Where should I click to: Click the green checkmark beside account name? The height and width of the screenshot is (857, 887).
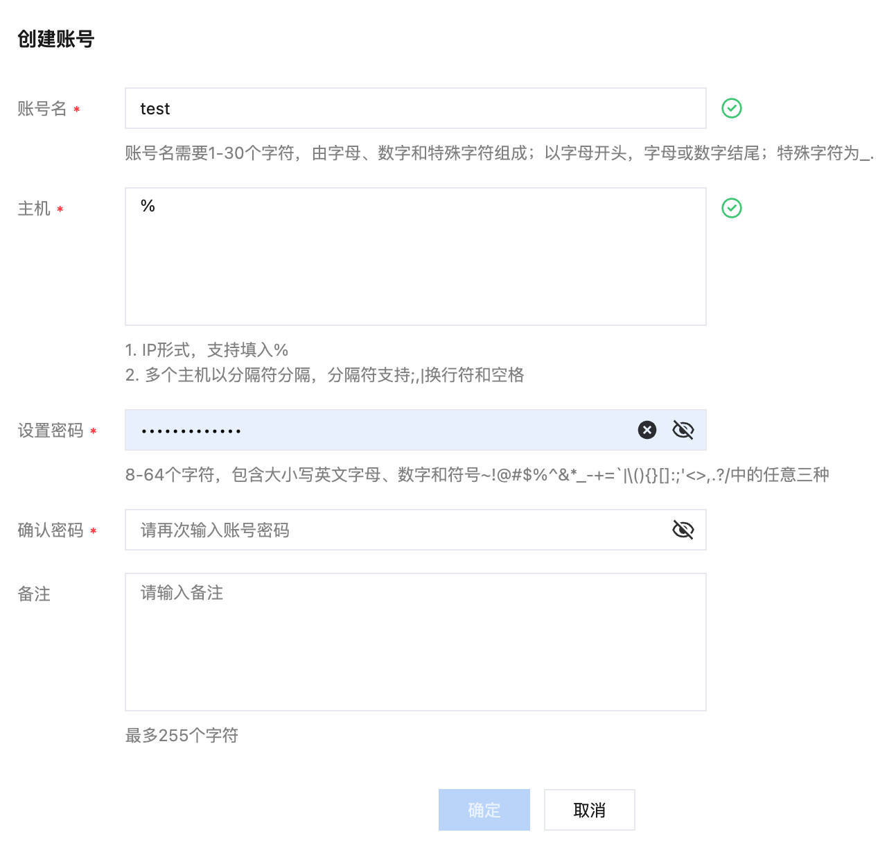732,108
